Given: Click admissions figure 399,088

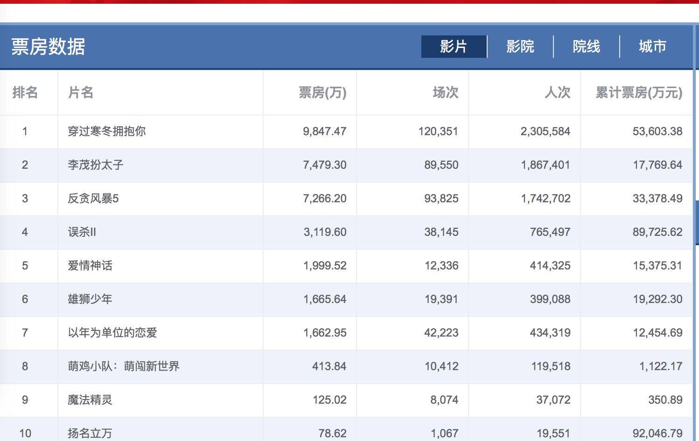Looking at the screenshot, I should point(550,299).
